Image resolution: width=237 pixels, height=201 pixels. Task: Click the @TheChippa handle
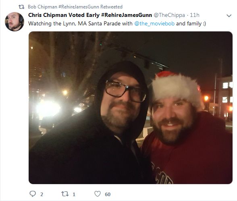tap(169, 15)
